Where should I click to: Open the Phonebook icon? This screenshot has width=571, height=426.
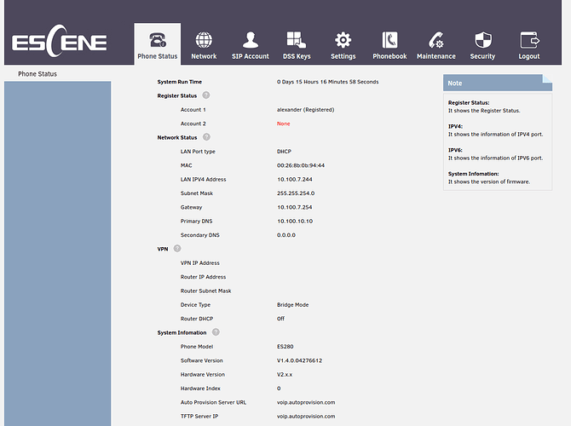(x=389, y=40)
